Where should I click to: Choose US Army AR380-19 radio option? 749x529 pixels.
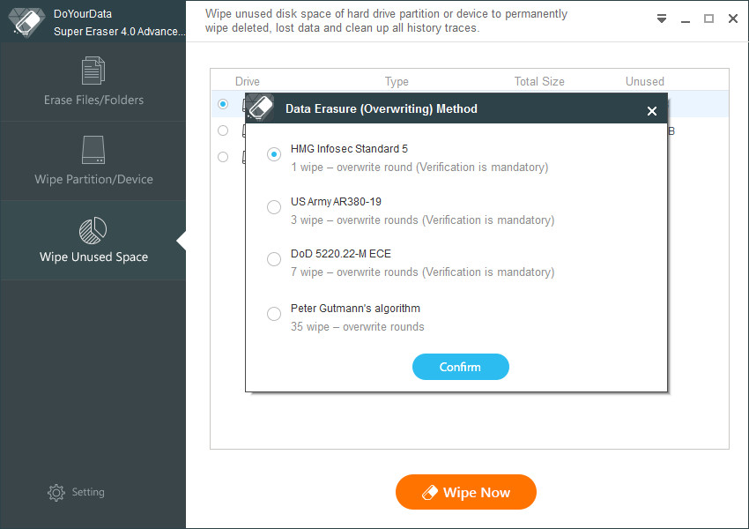click(274, 207)
